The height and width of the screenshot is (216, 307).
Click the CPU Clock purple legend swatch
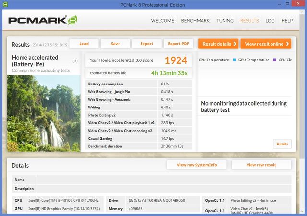tap(274, 60)
